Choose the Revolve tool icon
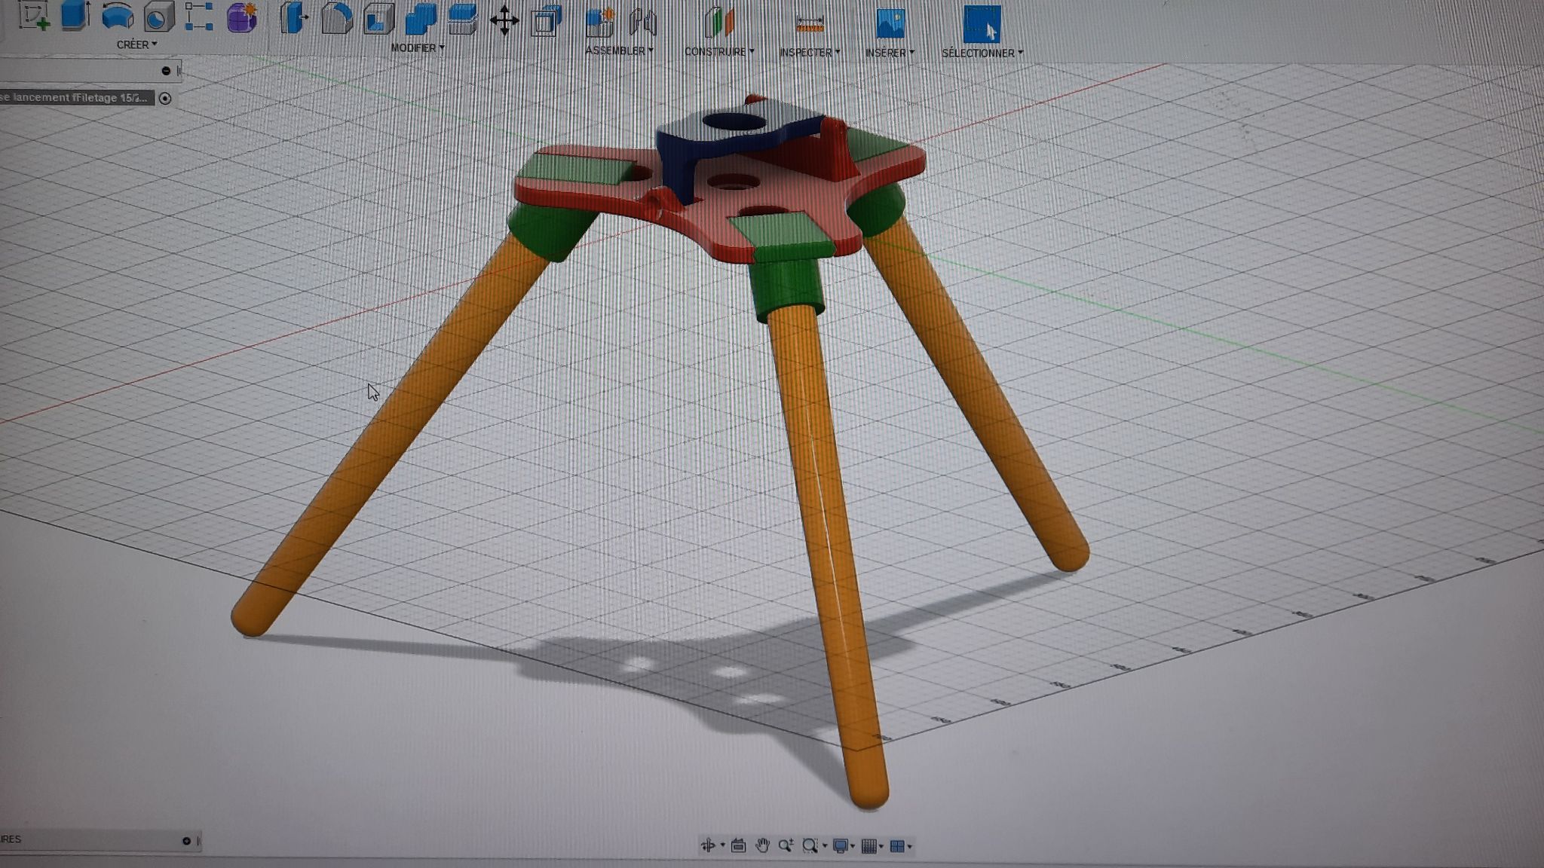 [118, 16]
